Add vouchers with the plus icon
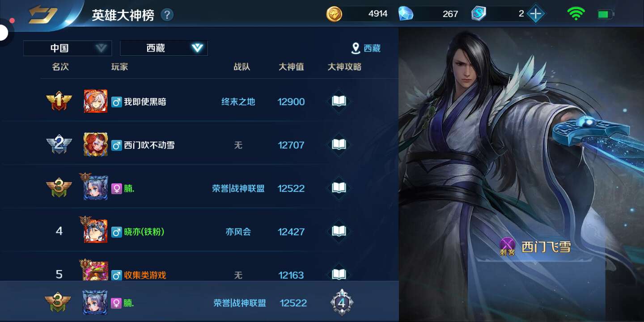Image resolution: width=644 pixels, height=322 pixels. click(535, 14)
